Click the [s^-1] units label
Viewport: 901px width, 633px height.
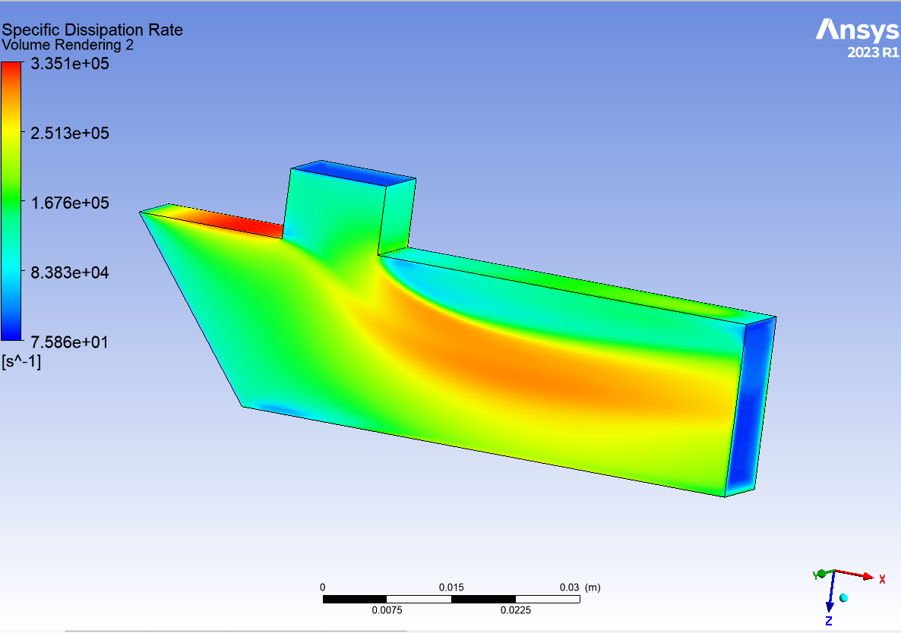[x=22, y=361]
